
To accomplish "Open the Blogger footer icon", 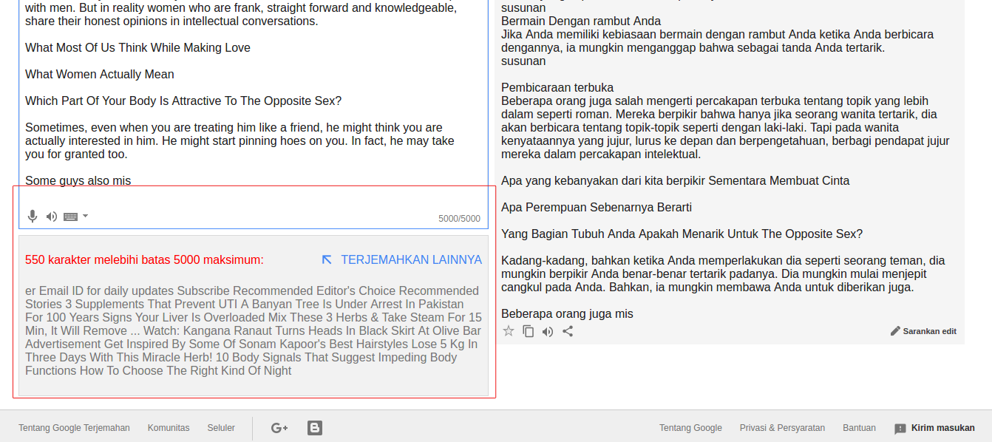I will 315,428.
